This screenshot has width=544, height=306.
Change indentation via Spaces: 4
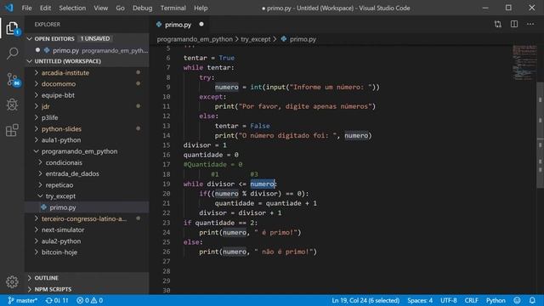420,300
